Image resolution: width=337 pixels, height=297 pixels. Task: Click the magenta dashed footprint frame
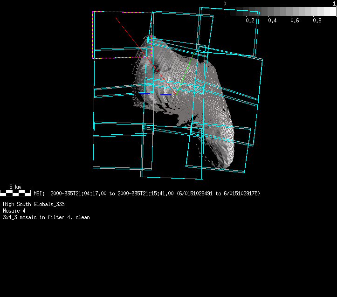[x=93, y=35]
